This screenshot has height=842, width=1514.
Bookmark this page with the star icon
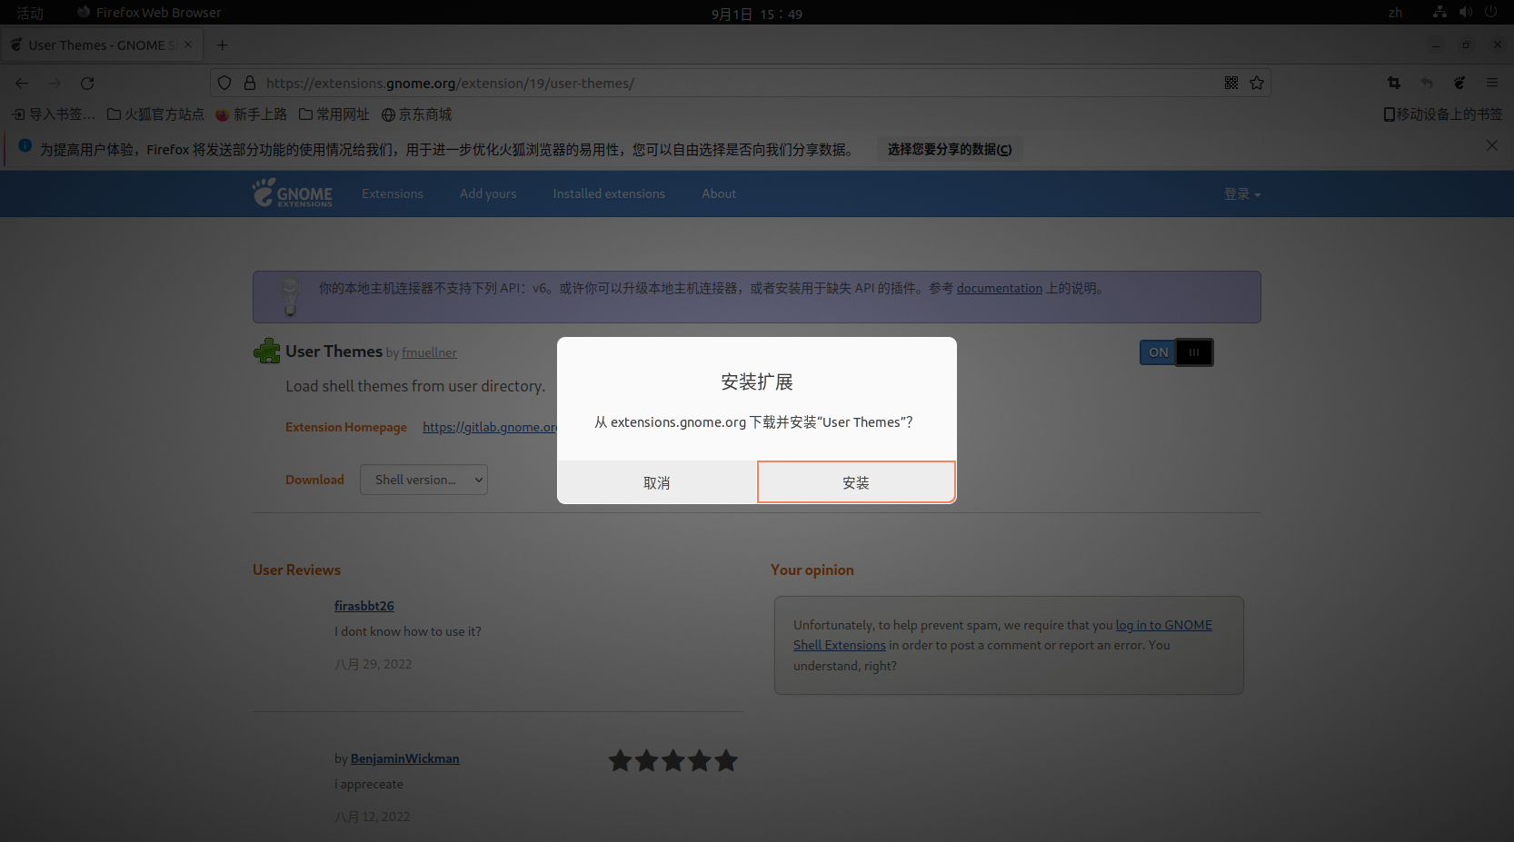point(1257,83)
